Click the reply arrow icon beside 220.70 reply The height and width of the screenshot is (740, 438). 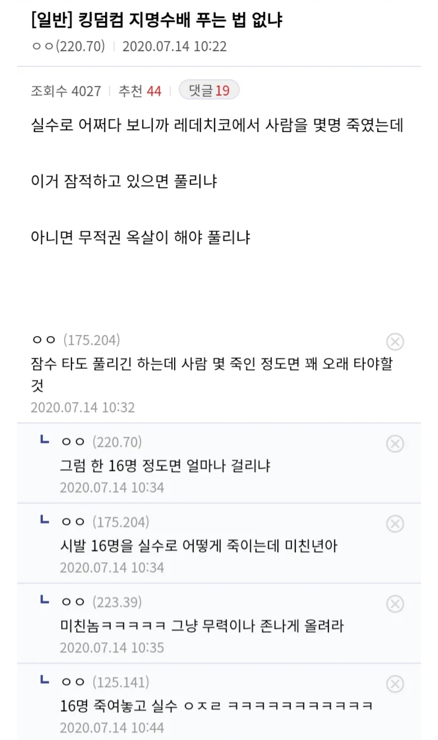pyautogui.click(x=45, y=440)
